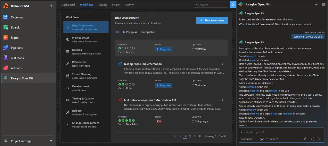328x146 pixels.
Task: Open the Development workflow
Action: click(x=86, y=88)
